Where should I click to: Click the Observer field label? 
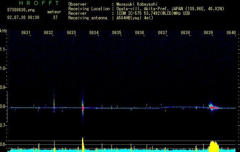tap(77, 4)
